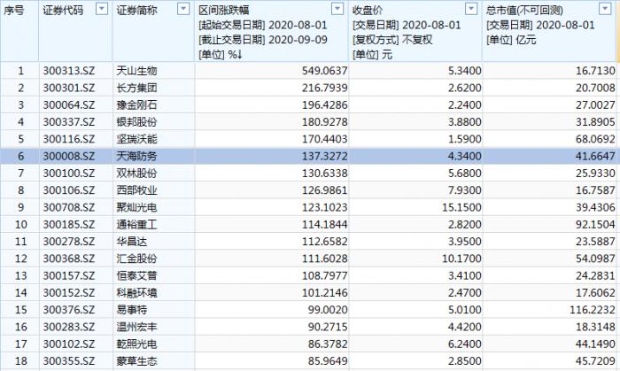Select closing price 15.1500 cell
This screenshot has width=620, height=371.
pyautogui.click(x=461, y=207)
